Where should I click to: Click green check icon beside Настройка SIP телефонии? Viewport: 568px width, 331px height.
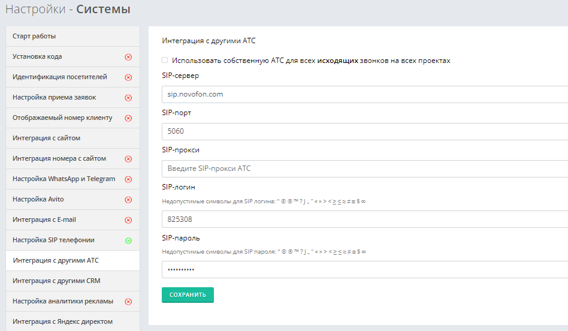(128, 240)
